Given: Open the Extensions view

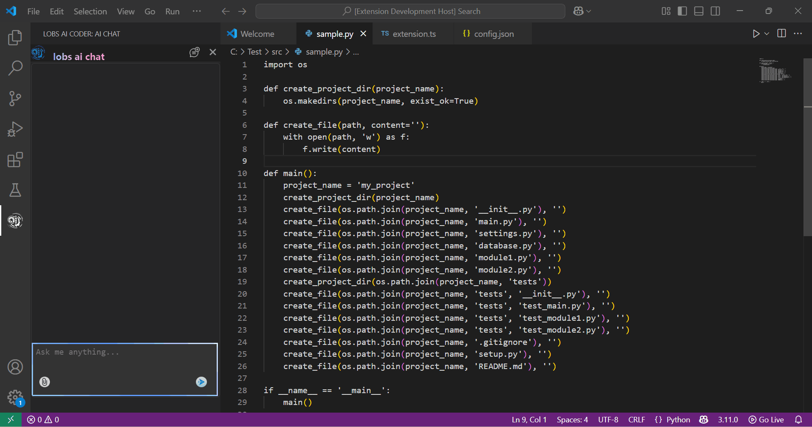Looking at the screenshot, I should pos(15,160).
